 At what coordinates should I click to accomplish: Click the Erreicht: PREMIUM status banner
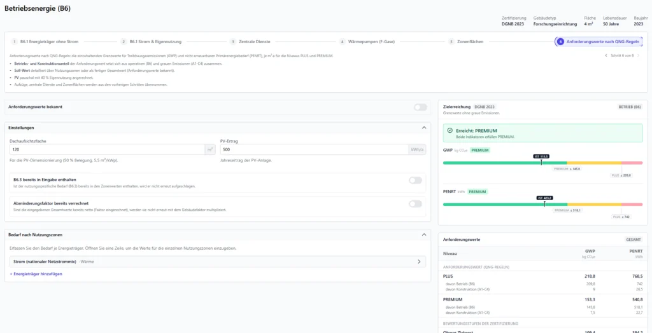542,133
